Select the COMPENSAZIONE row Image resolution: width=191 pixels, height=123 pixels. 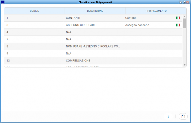pos(78,61)
